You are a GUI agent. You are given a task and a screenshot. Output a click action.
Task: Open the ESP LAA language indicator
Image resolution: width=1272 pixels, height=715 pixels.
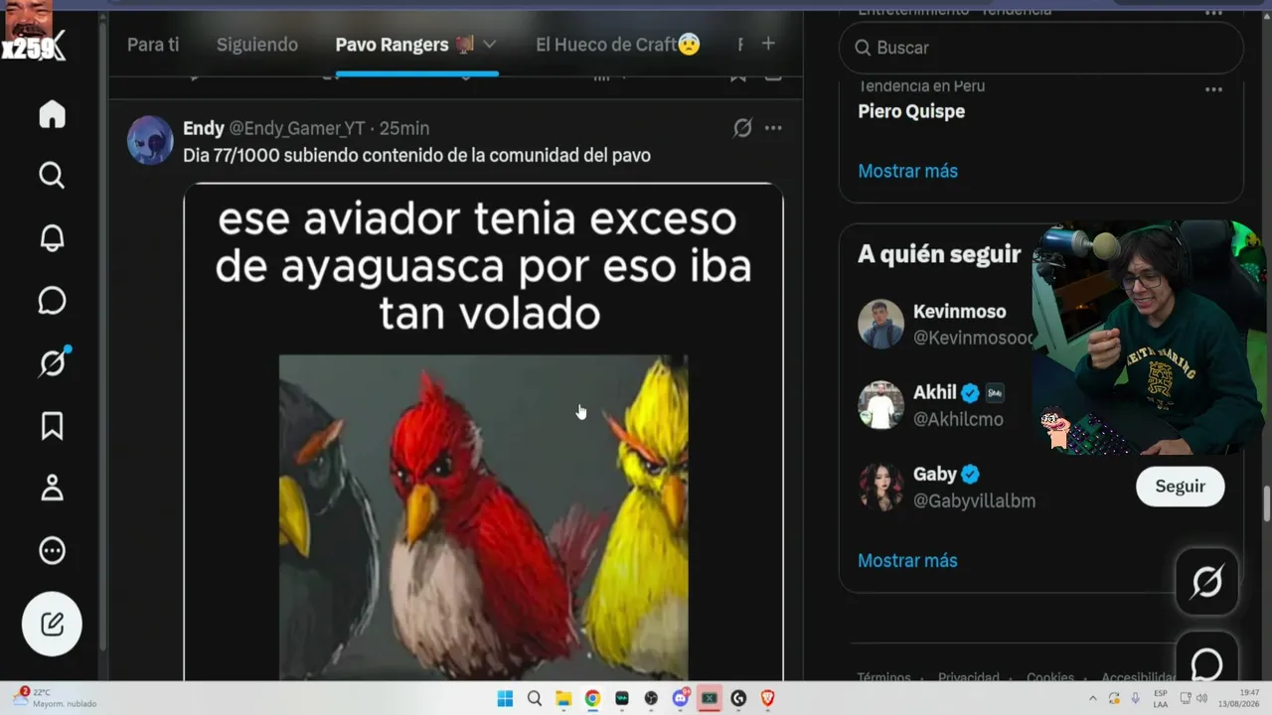coord(1161,698)
